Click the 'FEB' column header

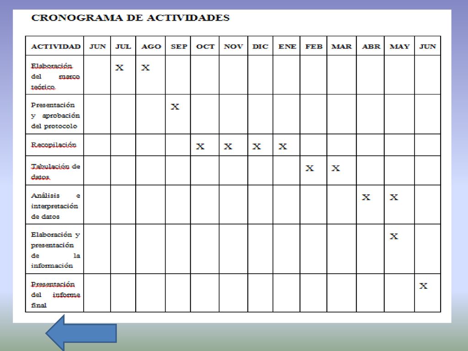tap(314, 47)
